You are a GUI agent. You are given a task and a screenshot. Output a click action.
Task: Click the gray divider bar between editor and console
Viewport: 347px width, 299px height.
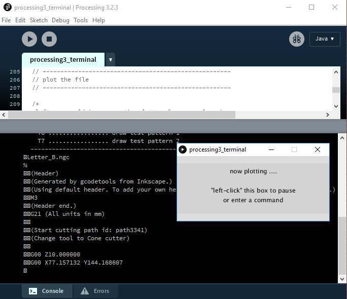[173, 126]
